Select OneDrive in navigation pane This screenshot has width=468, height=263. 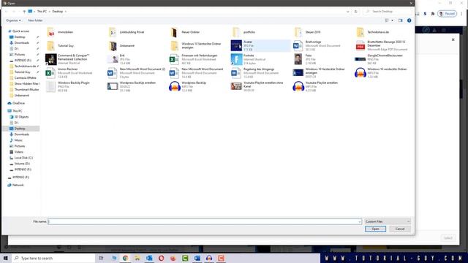[18, 103]
